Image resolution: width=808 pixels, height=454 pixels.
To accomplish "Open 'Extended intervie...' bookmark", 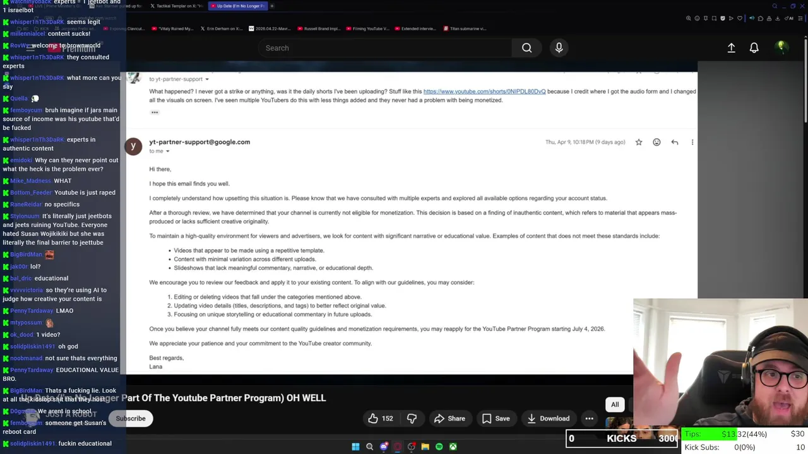I will pos(415,28).
